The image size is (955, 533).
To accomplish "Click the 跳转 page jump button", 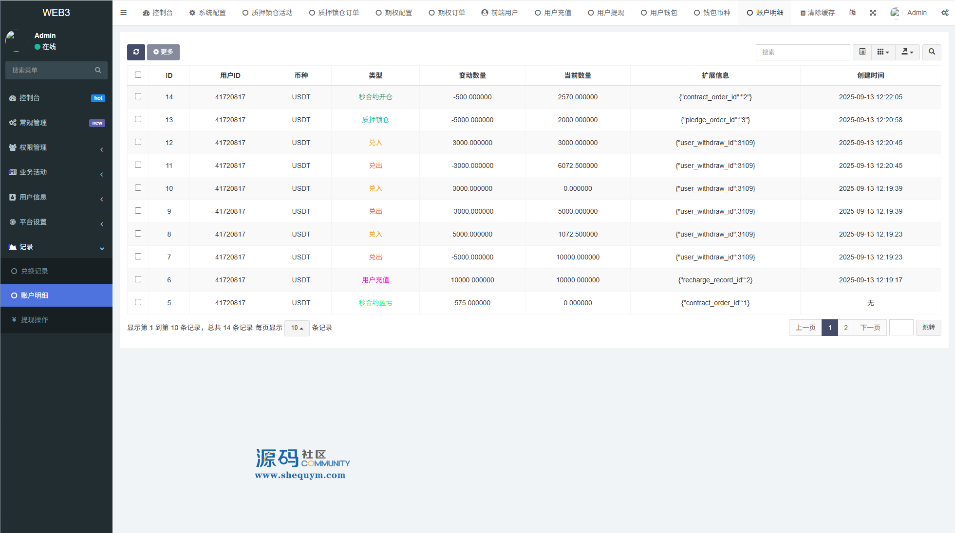I will coord(928,328).
